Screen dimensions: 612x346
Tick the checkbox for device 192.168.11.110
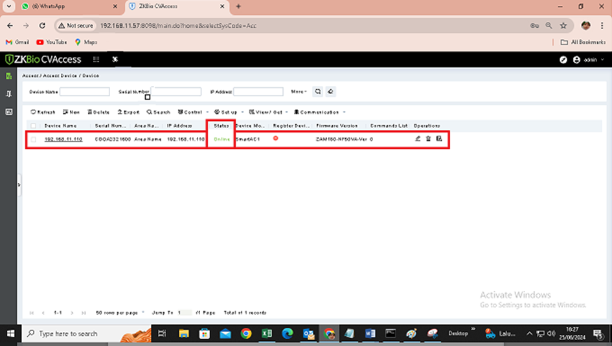coord(33,139)
